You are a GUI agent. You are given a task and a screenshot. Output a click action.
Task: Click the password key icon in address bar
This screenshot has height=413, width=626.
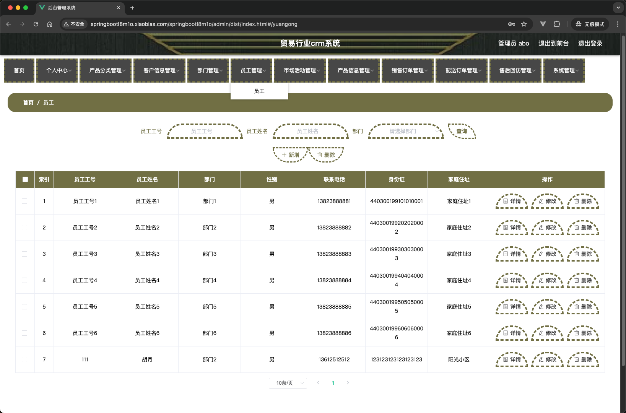[512, 24]
